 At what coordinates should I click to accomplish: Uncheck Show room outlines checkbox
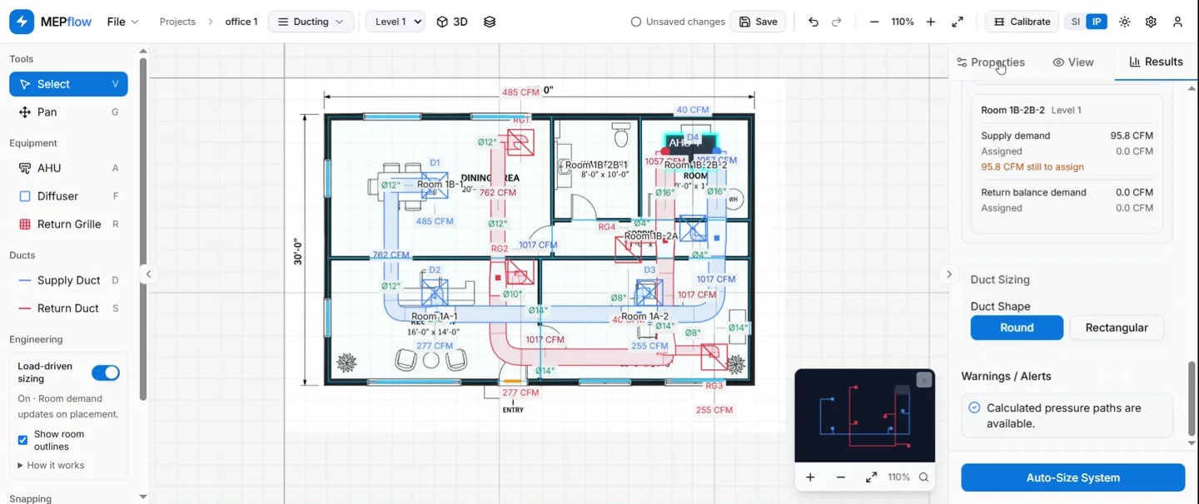click(x=22, y=440)
